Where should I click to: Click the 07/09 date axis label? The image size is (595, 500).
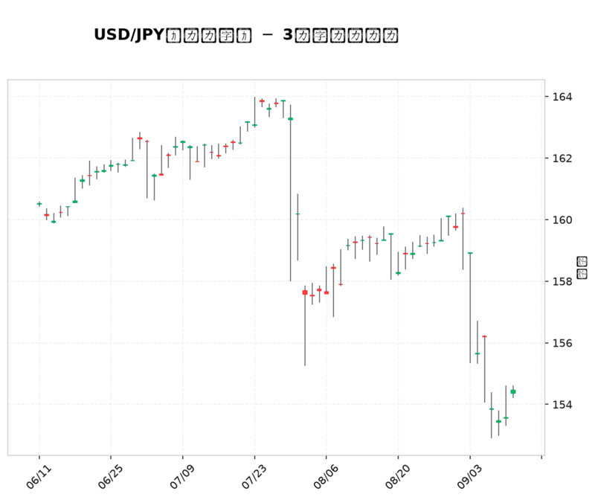point(182,476)
